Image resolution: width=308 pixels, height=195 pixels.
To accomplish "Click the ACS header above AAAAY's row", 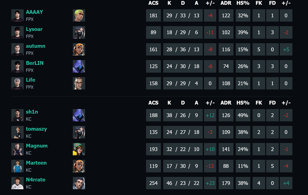I will [153, 3].
